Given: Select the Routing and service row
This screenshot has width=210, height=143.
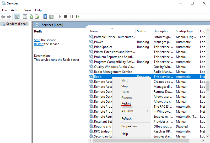Looking at the screenshot, I should (x=147, y=126).
